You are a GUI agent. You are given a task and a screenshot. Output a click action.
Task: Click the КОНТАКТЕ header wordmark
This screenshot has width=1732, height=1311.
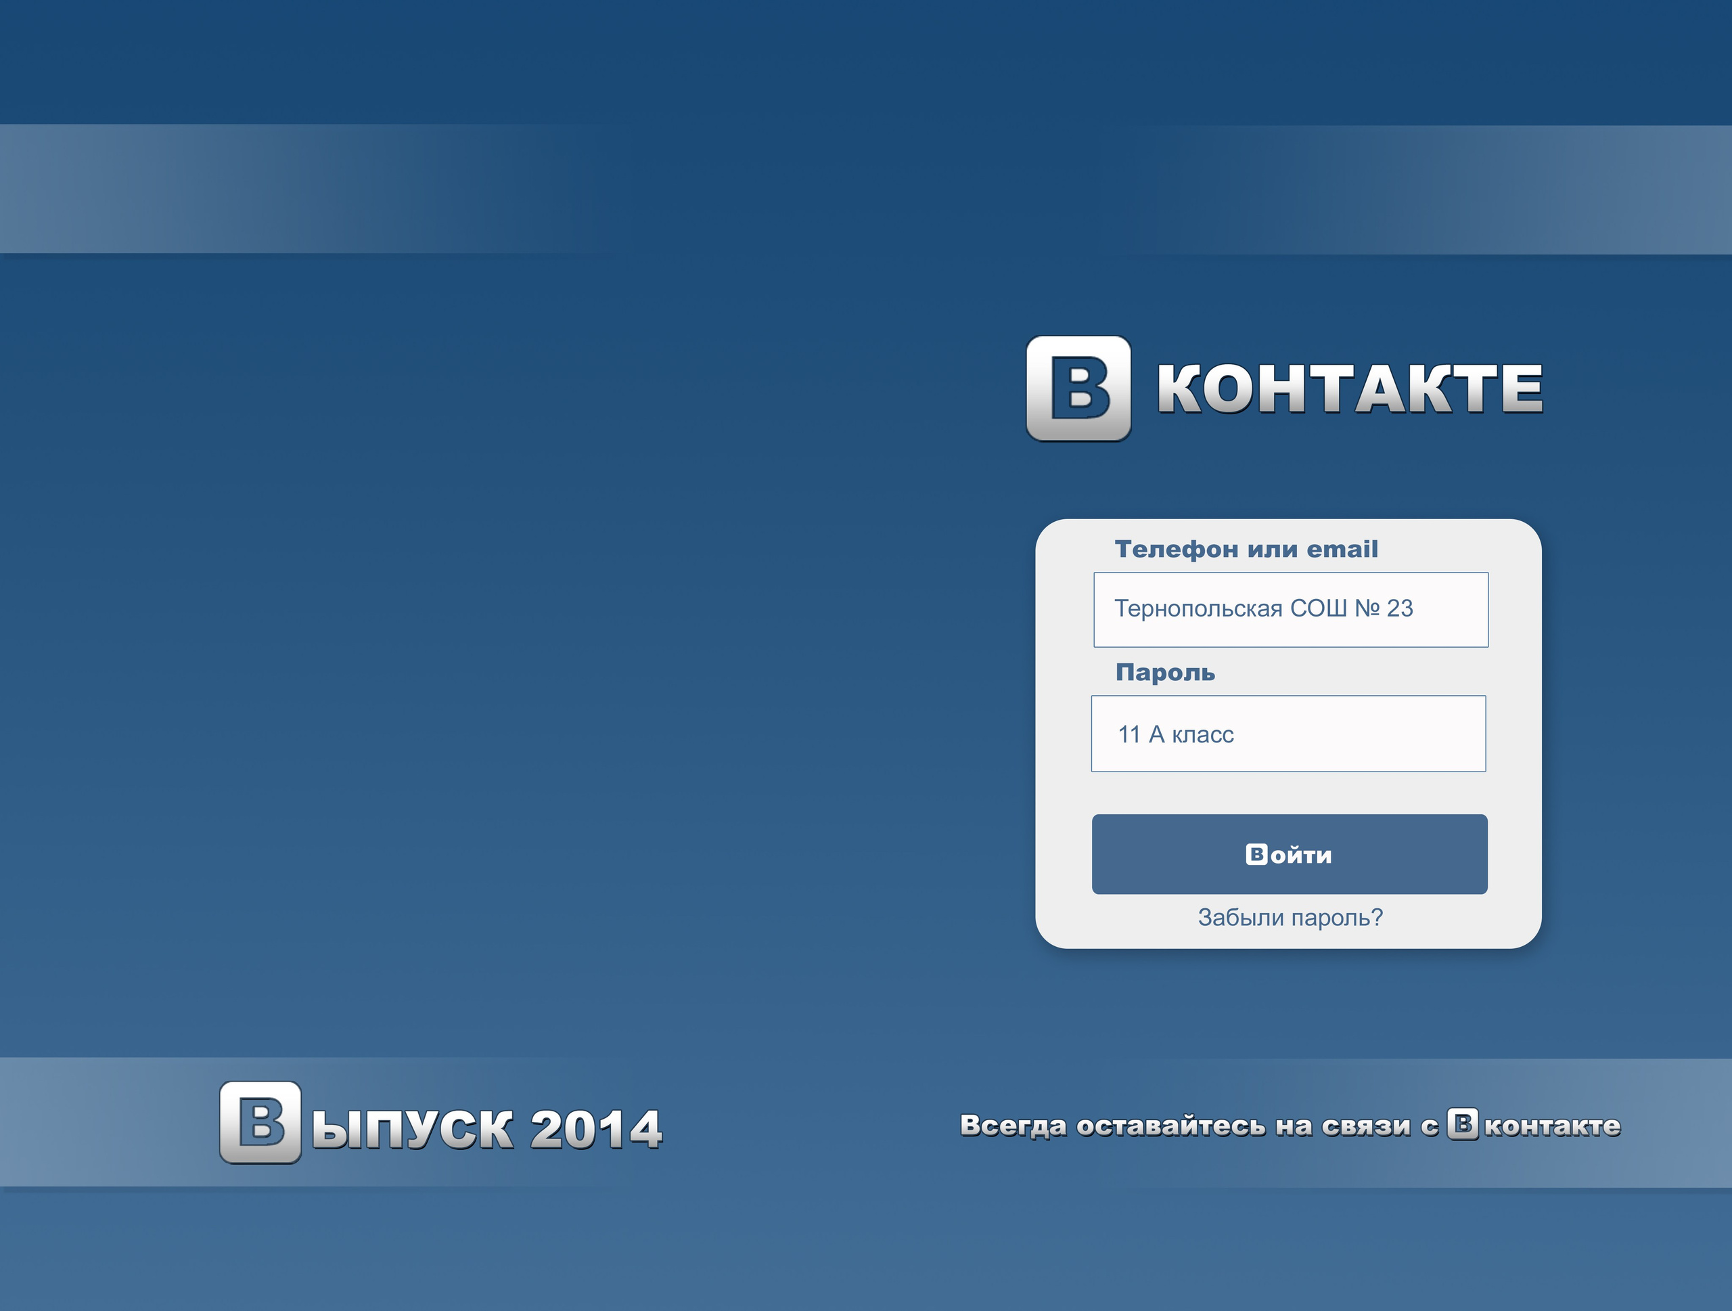1349,388
